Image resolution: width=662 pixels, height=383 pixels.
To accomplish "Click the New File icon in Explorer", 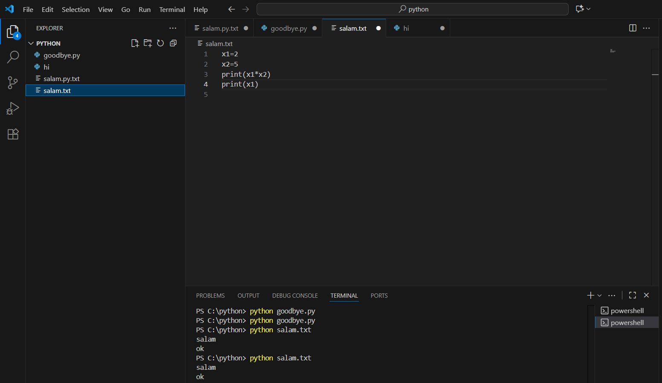I will [135, 43].
